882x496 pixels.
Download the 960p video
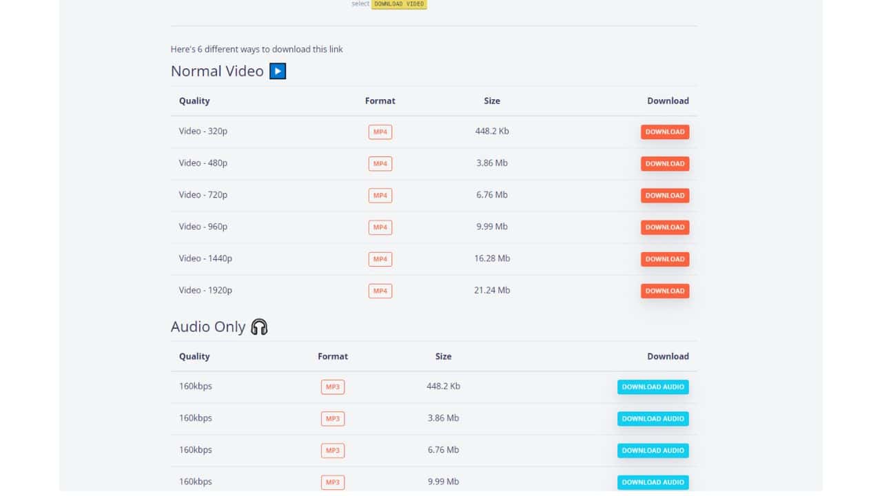[665, 227]
